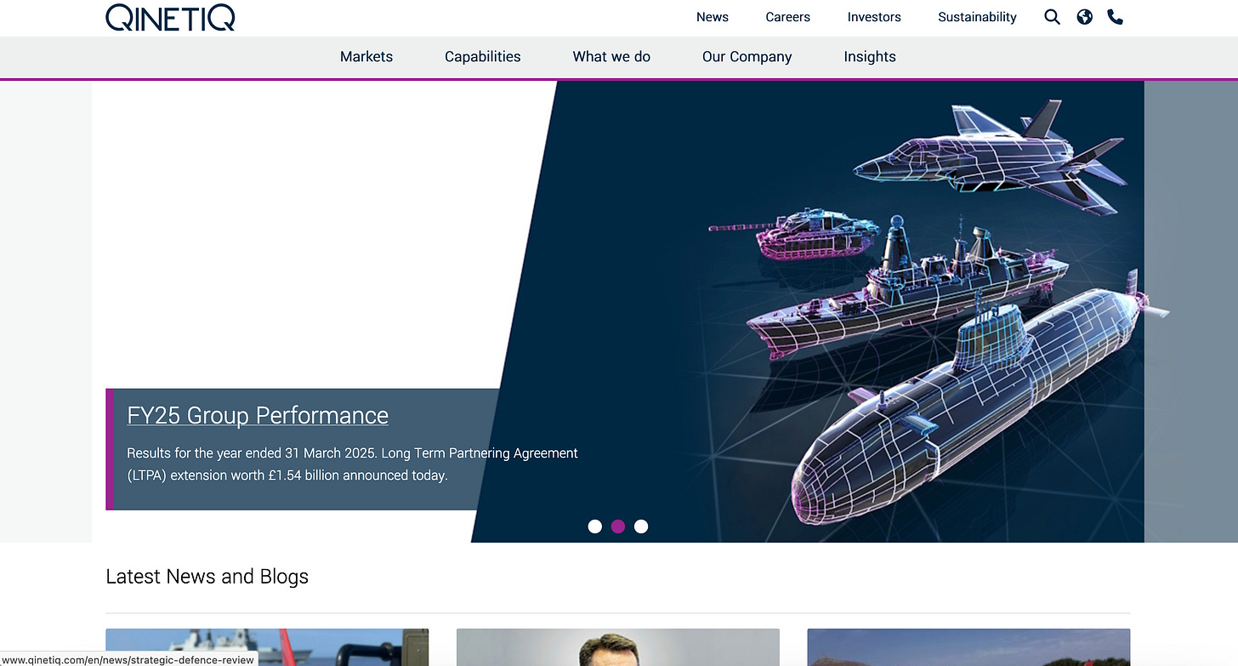Viewport: 1238px width, 666px height.
Task: Select the second carousel slide dot
Action: coord(618,527)
